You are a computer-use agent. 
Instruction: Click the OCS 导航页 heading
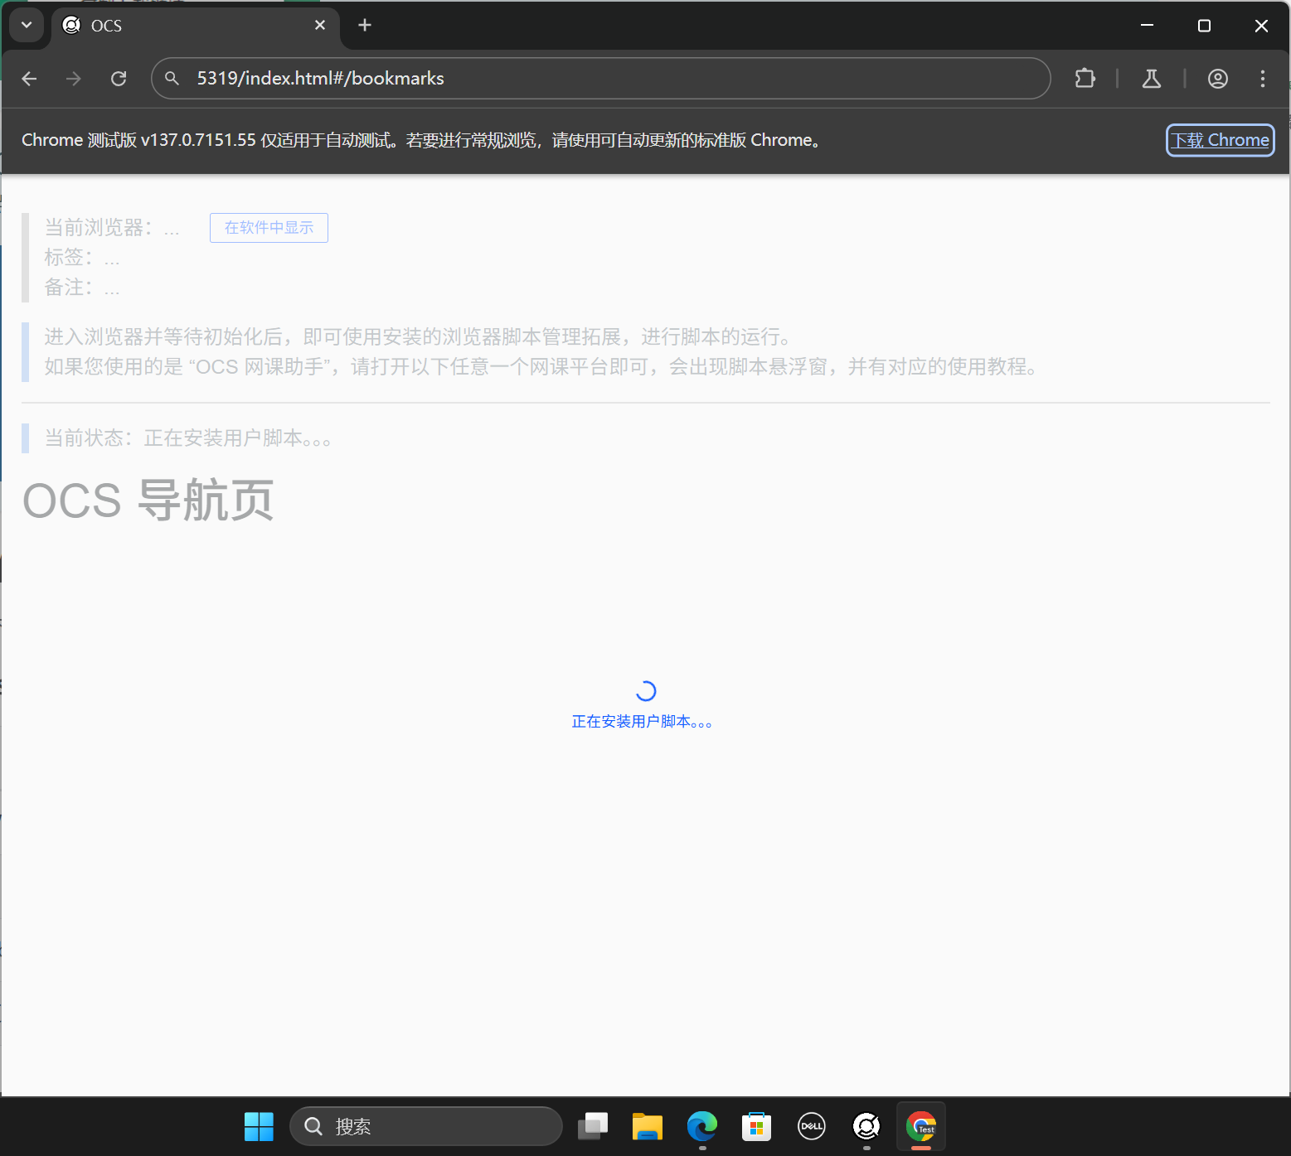(x=148, y=501)
